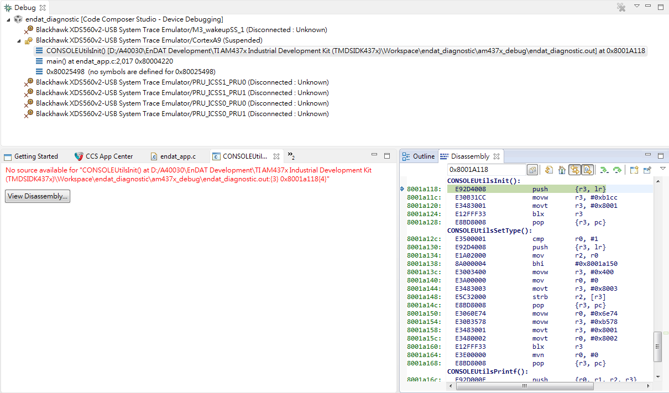Select the main() at endat_app.c stack frame
The width and height of the screenshot is (669, 393).
pyautogui.click(x=109, y=61)
